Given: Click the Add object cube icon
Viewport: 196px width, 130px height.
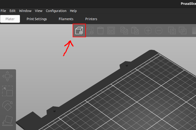Looking at the screenshot, I should point(79,31).
